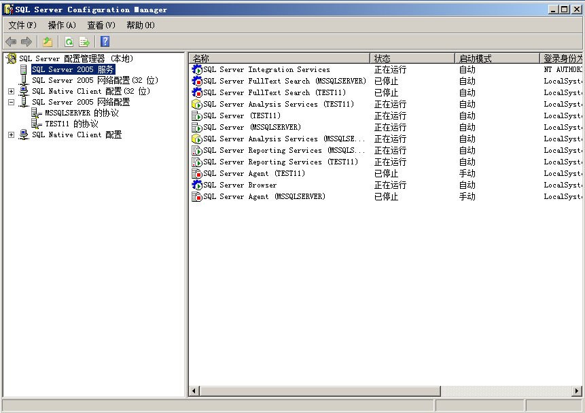This screenshot has width=585, height=413.
Task: Open Help via the question mark icon
Action: tap(105, 41)
